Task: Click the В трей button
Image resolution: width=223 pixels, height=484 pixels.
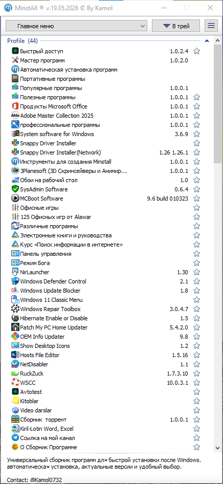Action: click(x=176, y=26)
